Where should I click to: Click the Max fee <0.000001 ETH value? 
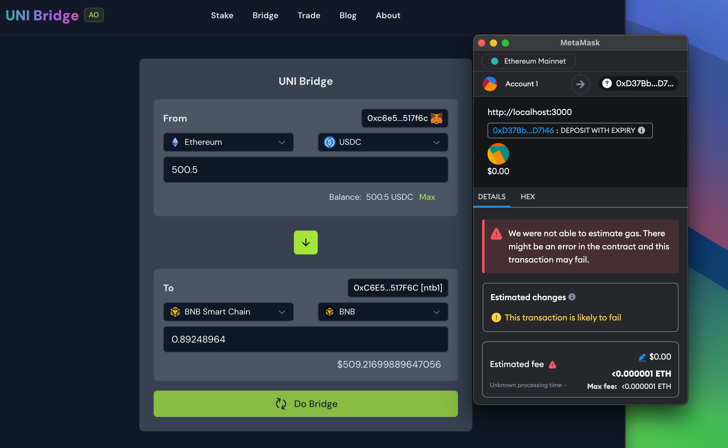coord(646,386)
